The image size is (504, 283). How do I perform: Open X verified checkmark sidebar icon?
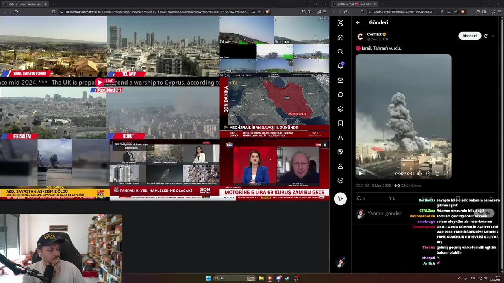341,109
